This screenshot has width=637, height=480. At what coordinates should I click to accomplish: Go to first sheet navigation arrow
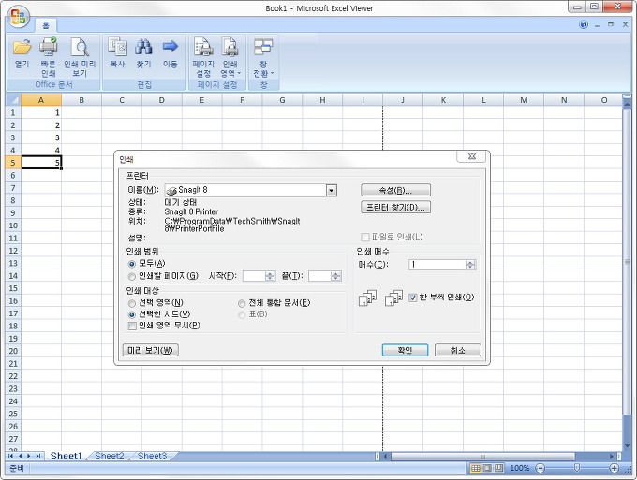[x=11, y=456]
